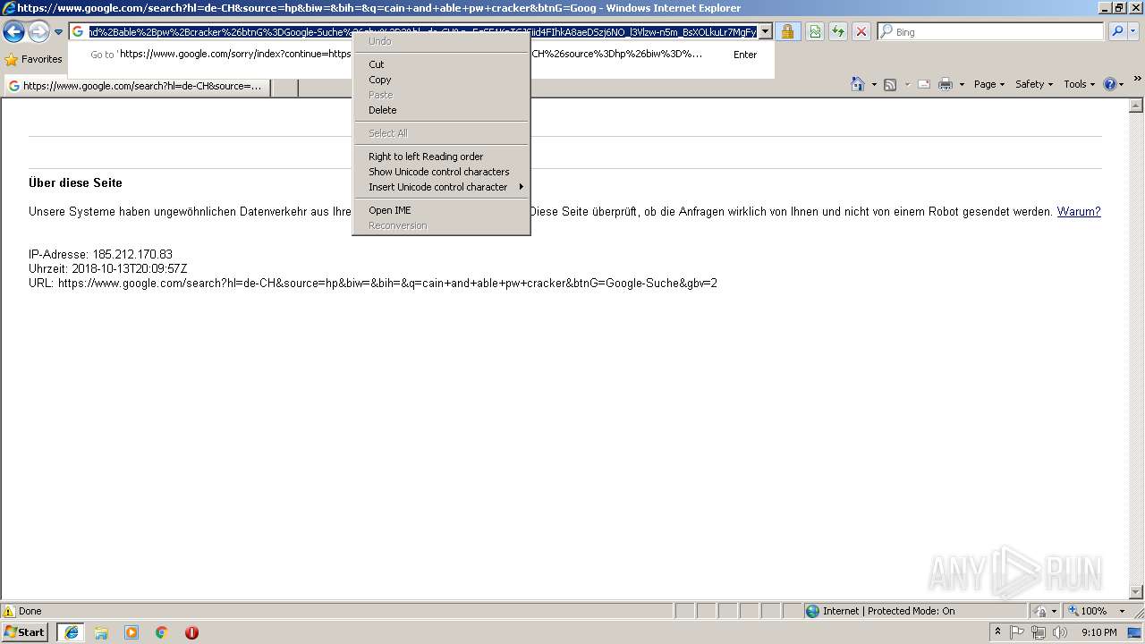The image size is (1145, 644).
Task: Click the Über diese Seite heading
Action: pos(75,182)
